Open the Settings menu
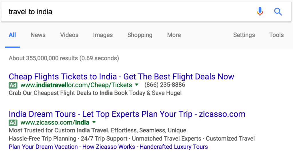Screen dimensions: 293x152 coord(244,35)
